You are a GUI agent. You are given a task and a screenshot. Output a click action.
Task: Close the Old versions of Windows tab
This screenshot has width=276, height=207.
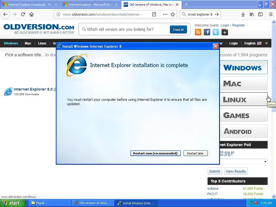tap(177, 5)
